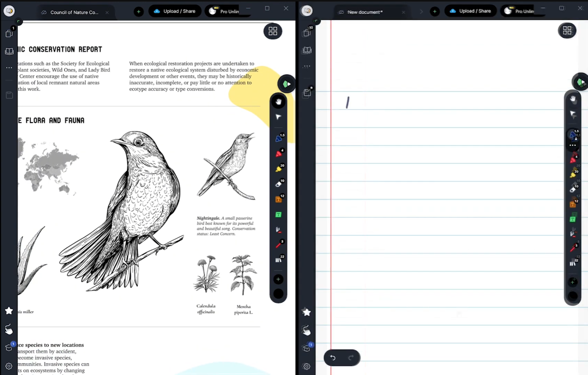Select orange text box tool in left window

[x=279, y=199]
